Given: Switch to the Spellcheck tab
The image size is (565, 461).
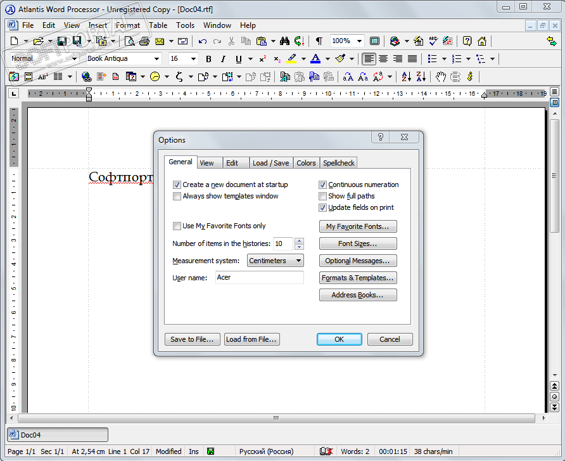Looking at the screenshot, I should [339, 163].
